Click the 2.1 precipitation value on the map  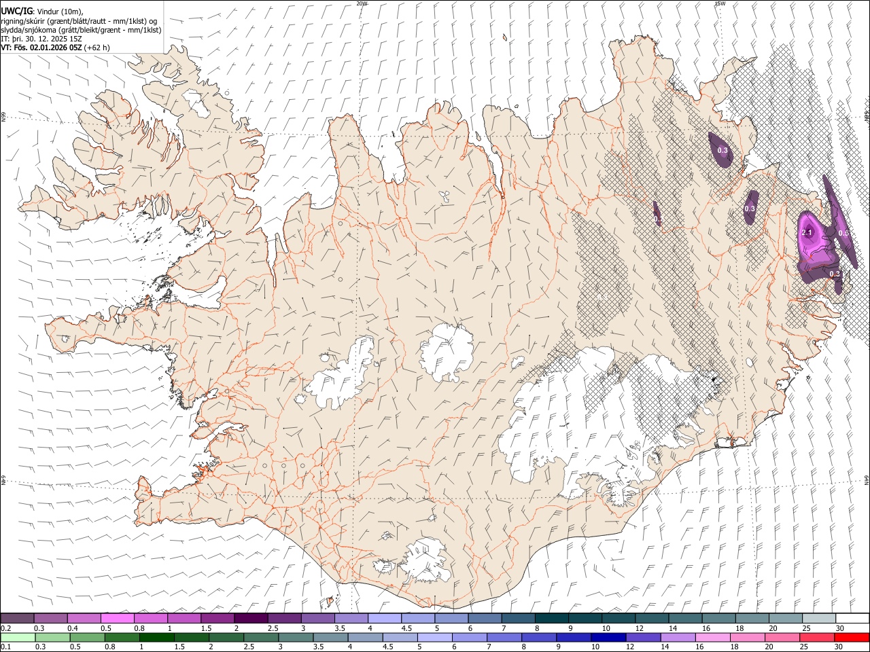click(x=807, y=233)
